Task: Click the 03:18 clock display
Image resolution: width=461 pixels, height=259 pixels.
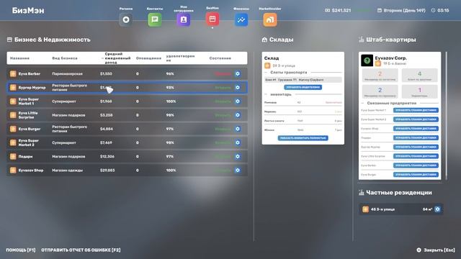Action: click(443, 10)
